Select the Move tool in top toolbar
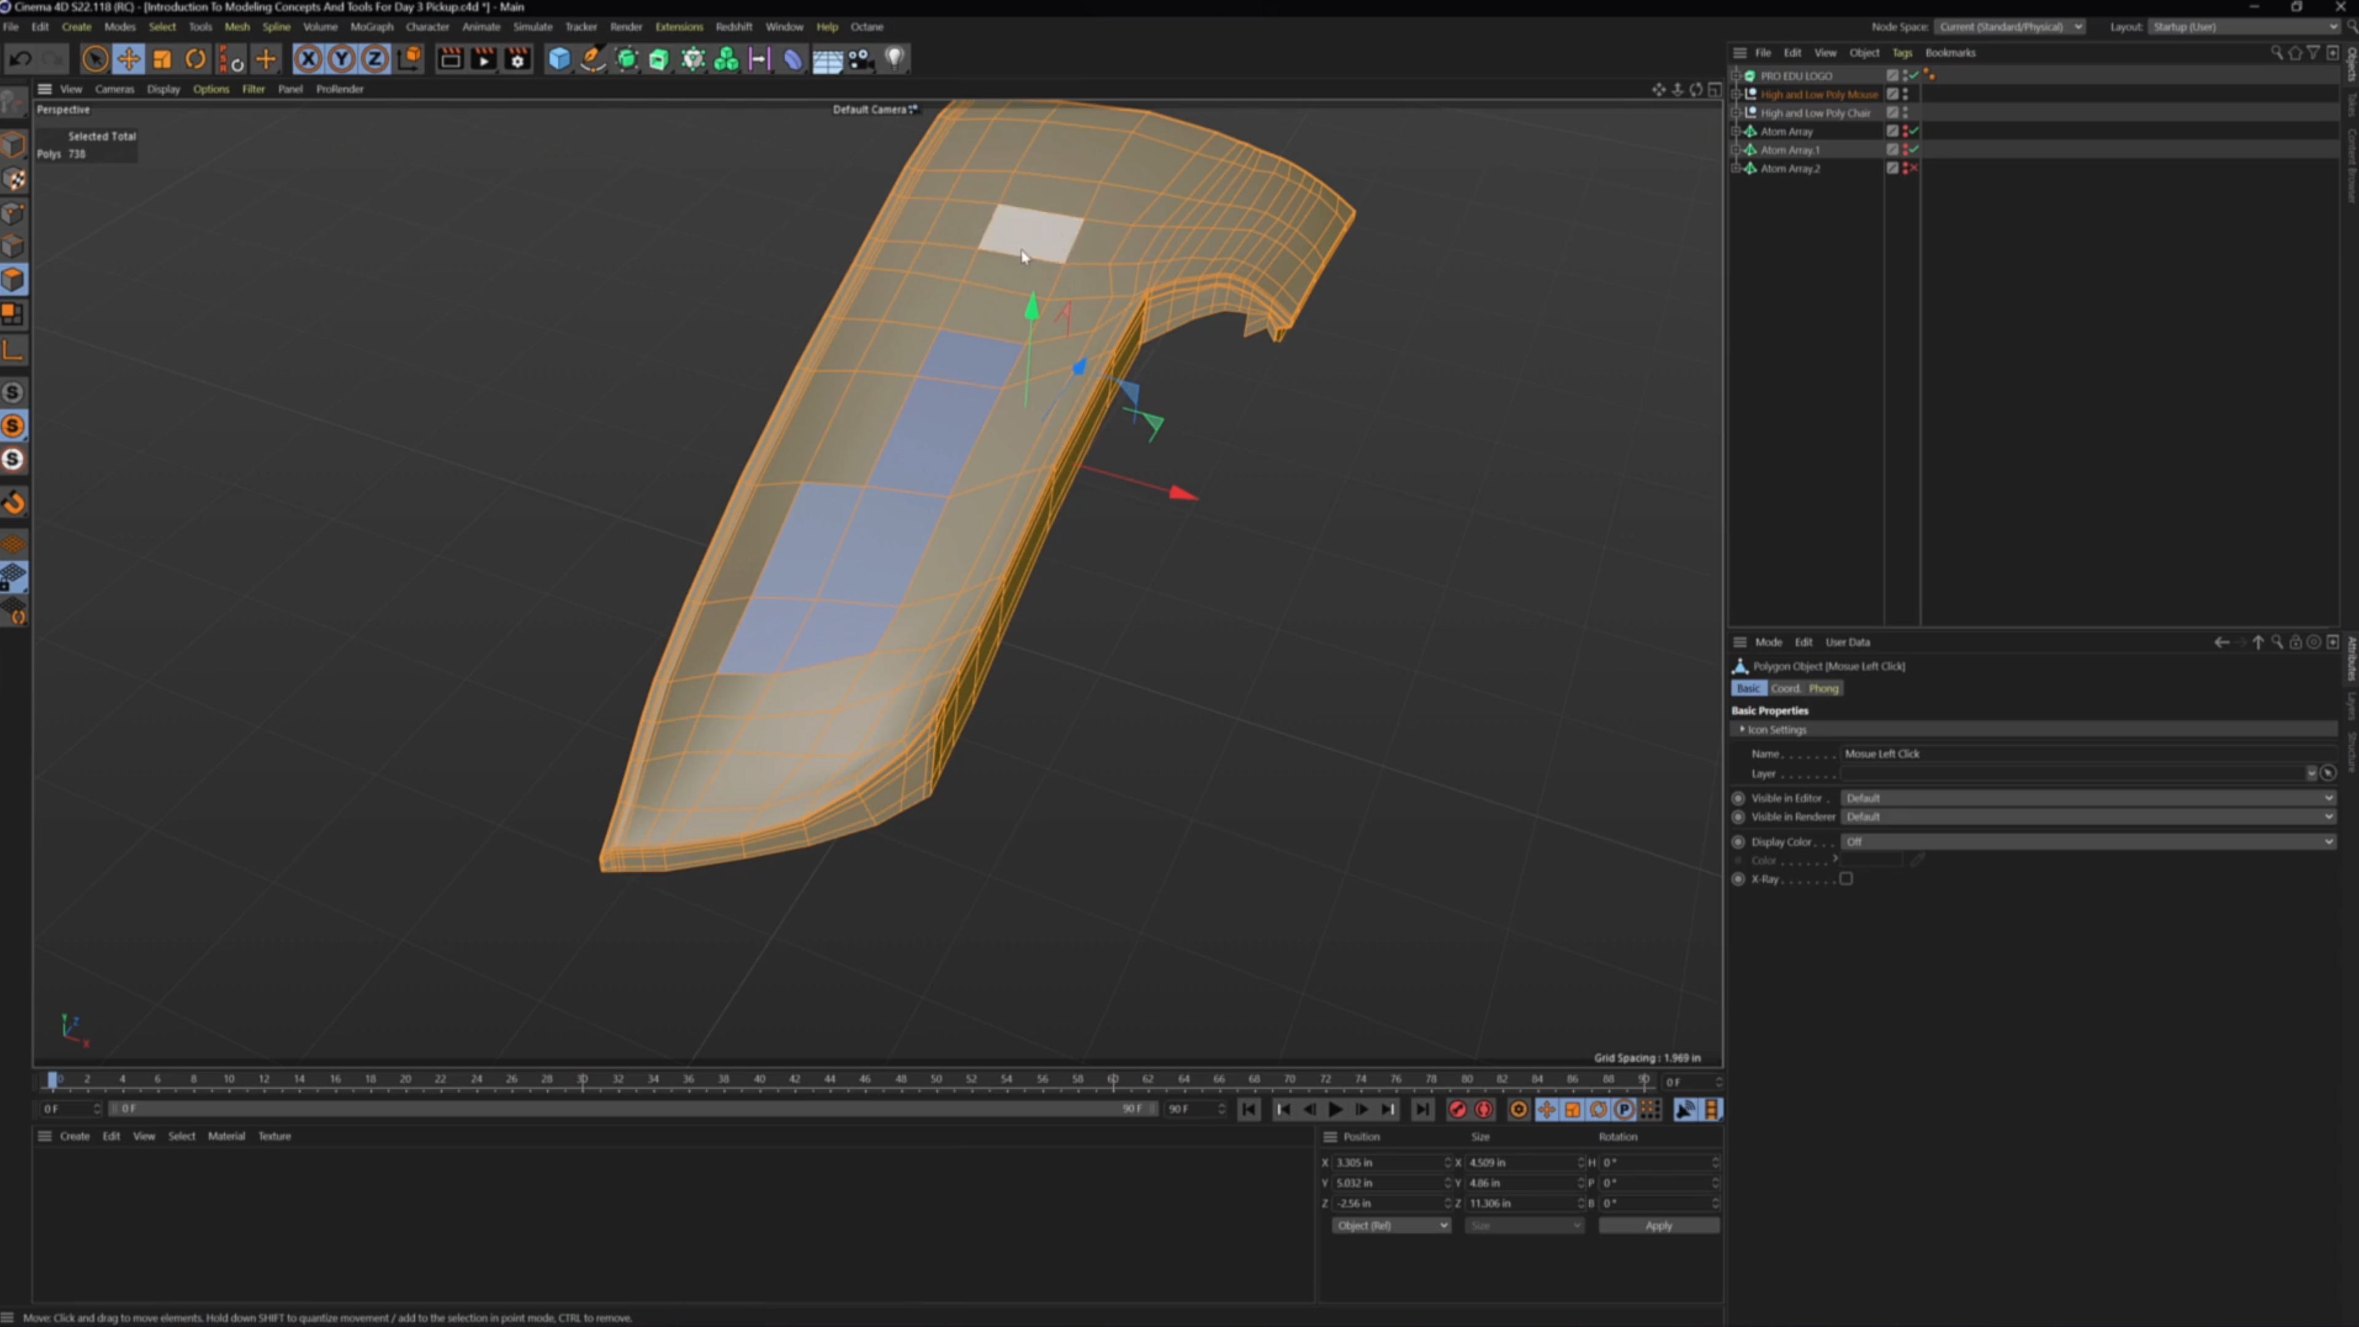The image size is (2359, 1327). (128, 60)
